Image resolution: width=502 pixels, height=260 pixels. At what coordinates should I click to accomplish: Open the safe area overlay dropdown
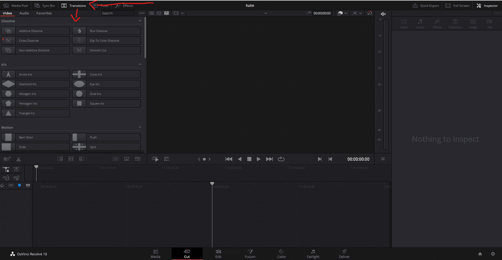[357, 13]
